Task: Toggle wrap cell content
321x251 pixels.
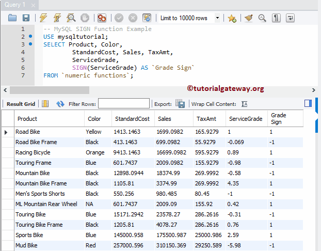Action: [245, 104]
